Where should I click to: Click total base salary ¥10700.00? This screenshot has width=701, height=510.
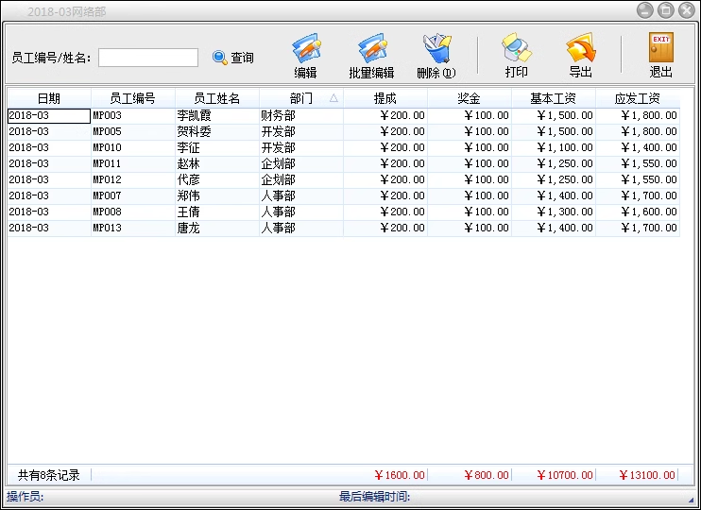[x=565, y=475]
